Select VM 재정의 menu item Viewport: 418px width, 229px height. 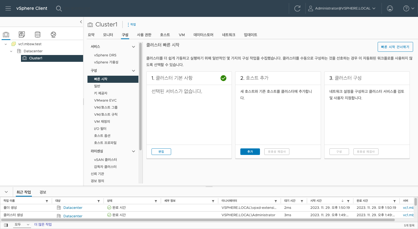pos(102,121)
